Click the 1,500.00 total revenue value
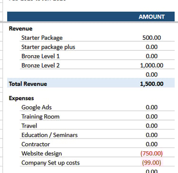This screenshot has width=178, height=173. tap(151, 84)
